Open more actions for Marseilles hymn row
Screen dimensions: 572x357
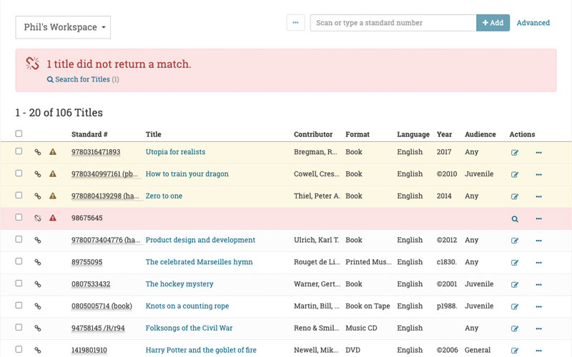click(539, 263)
